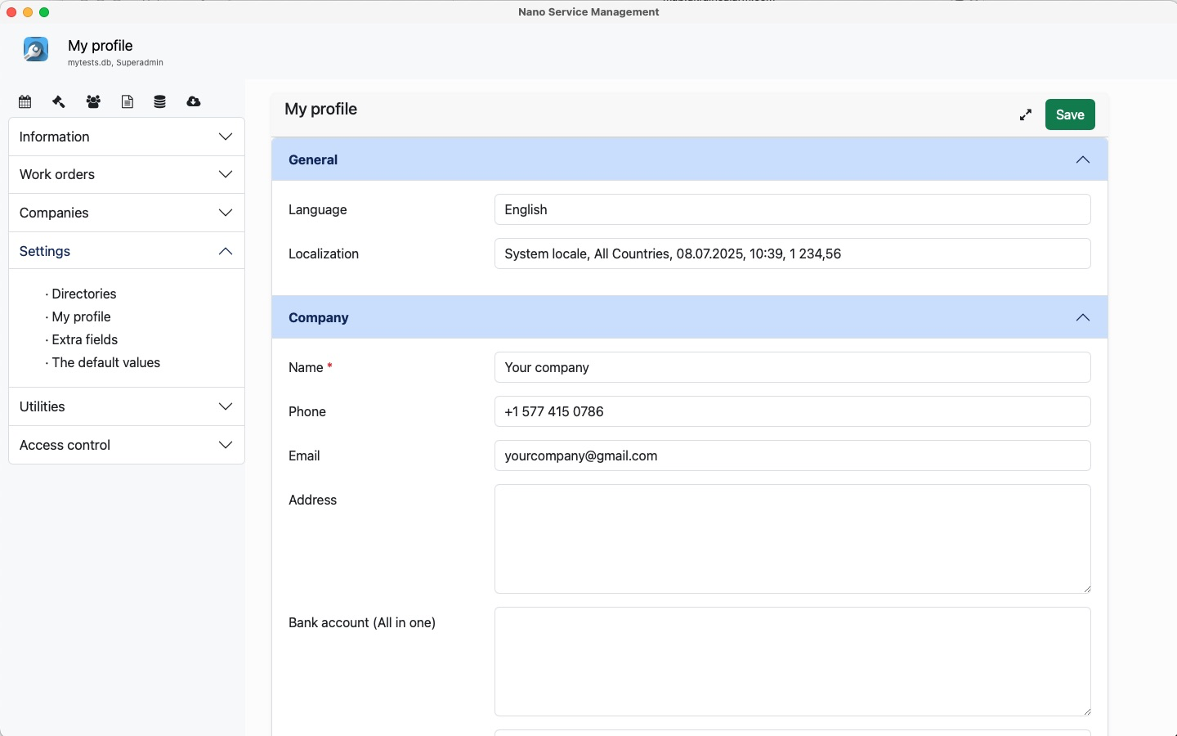
Task: Open the database stack icon
Action: pyautogui.click(x=160, y=102)
